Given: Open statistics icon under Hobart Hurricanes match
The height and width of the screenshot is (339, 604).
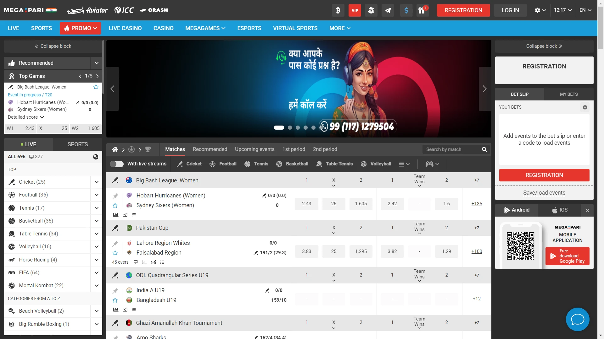Looking at the screenshot, I should (116, 215).
